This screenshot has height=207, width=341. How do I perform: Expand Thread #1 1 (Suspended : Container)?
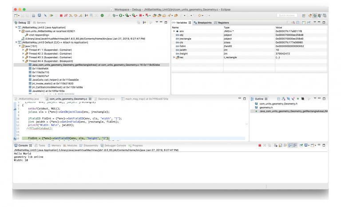(23, 50)
